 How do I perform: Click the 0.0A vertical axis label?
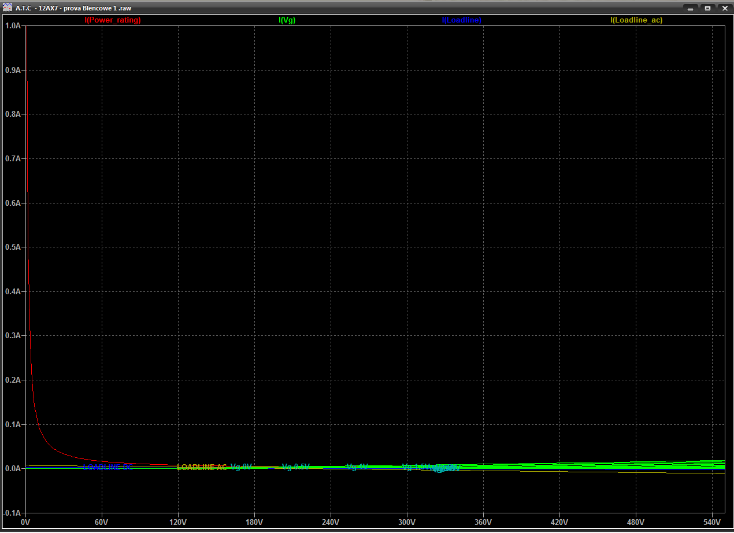pos(12,469)
